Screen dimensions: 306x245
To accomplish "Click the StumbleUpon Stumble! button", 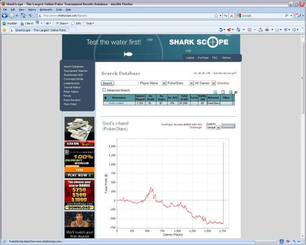I will [10, 23].
